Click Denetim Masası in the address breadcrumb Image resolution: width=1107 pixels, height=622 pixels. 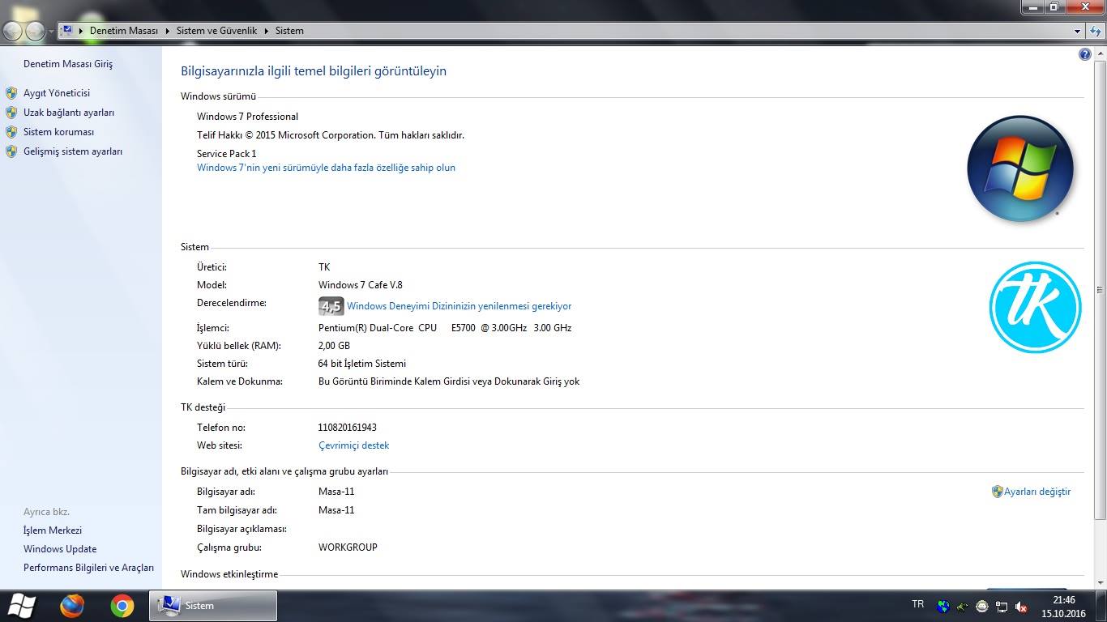[x=124, y=31]
